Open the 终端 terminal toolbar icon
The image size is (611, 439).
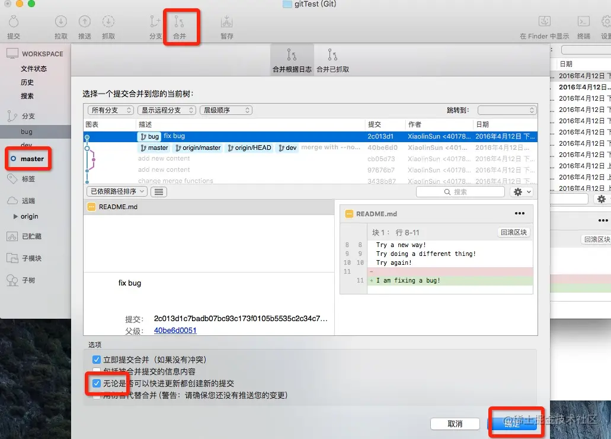click(x=583, y=22)
